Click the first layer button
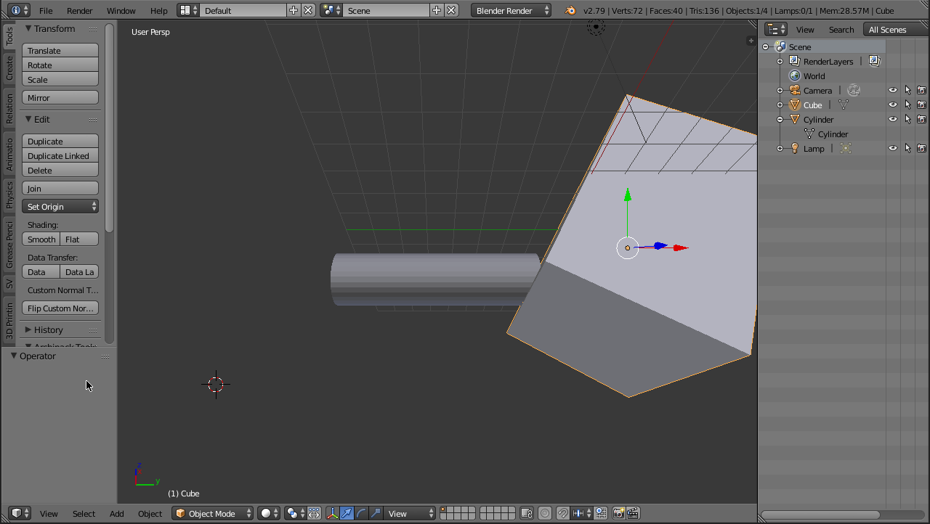The height and width of the screenshot is (524, 930). click(x=443, y=509)
